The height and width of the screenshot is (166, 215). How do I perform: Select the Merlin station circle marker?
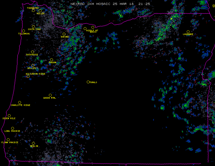pos(33,143)
